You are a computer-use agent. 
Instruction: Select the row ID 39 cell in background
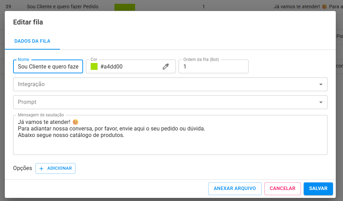click(x=9, y=7)
